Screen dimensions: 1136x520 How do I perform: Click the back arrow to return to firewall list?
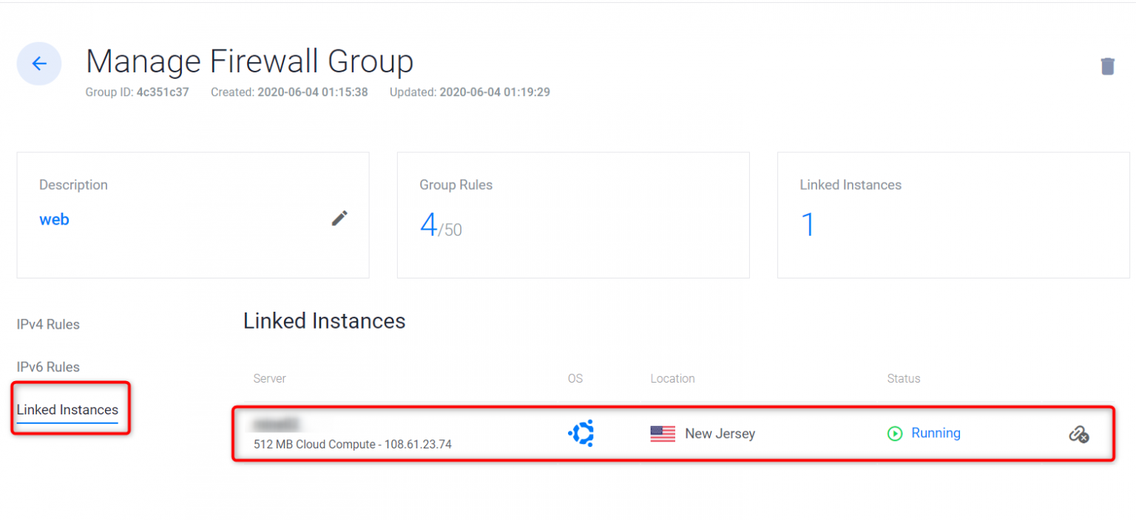pyautogui.click(x=38, y=64)
